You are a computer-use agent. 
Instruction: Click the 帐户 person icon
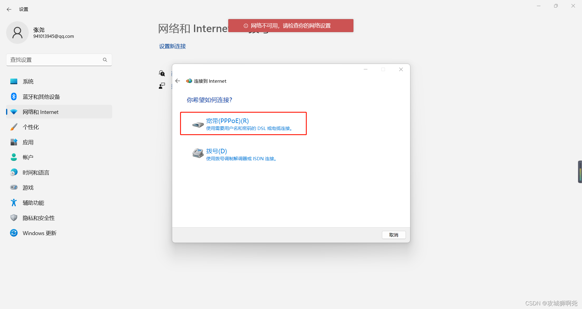pyautogui.click(x=14, y=157)
